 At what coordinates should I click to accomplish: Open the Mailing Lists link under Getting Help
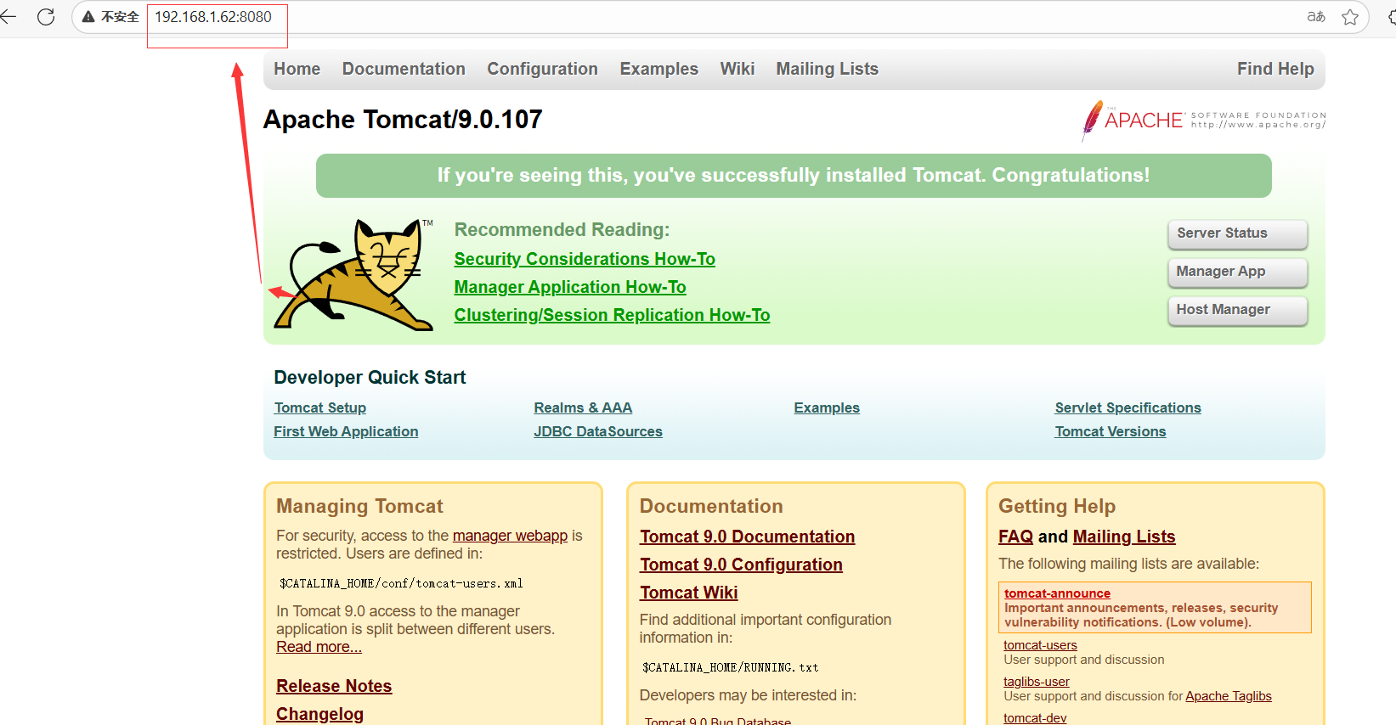tap(1124, 537)
